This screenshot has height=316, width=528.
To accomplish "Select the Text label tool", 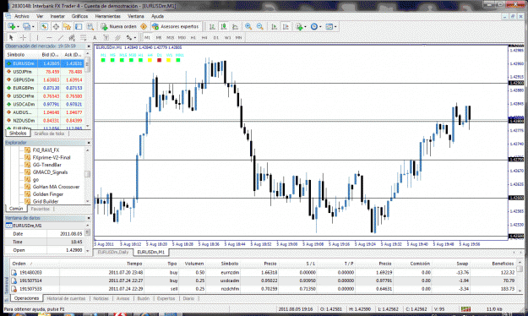I will (106, 38).
